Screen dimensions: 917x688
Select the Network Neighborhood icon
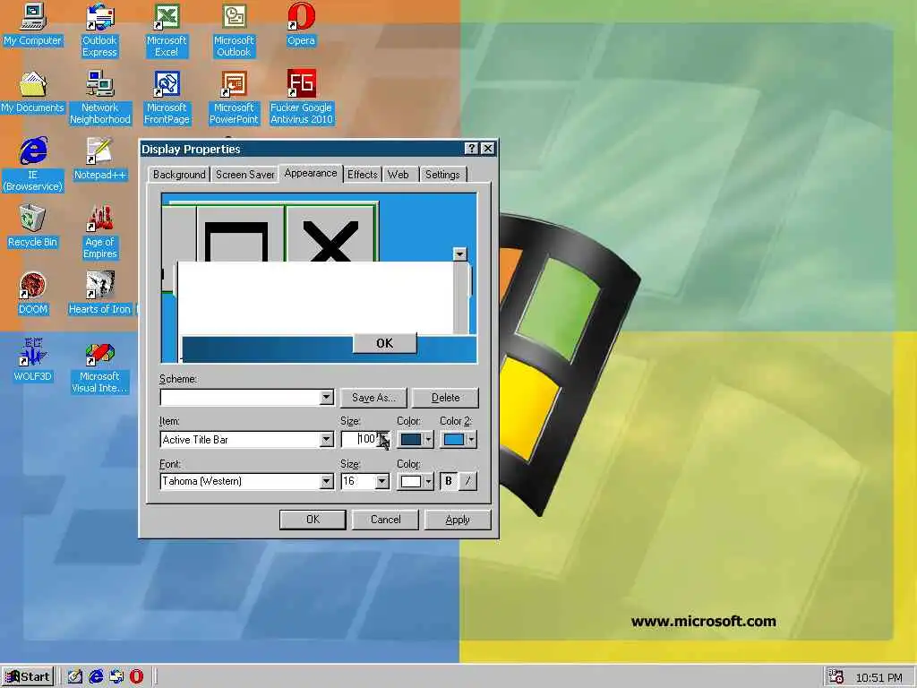100,97
